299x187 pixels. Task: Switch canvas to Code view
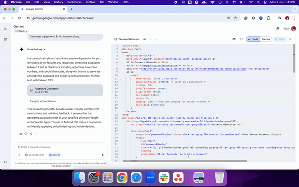[x=253, y=39]
